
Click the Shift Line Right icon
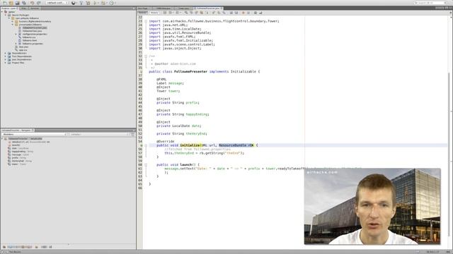pyautogui.click(x=236, y=13)
